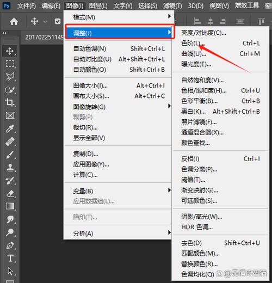Select the Polygonal Lasso tool
The height and width of the screenshot is (283, 272).
pos(10,77)
